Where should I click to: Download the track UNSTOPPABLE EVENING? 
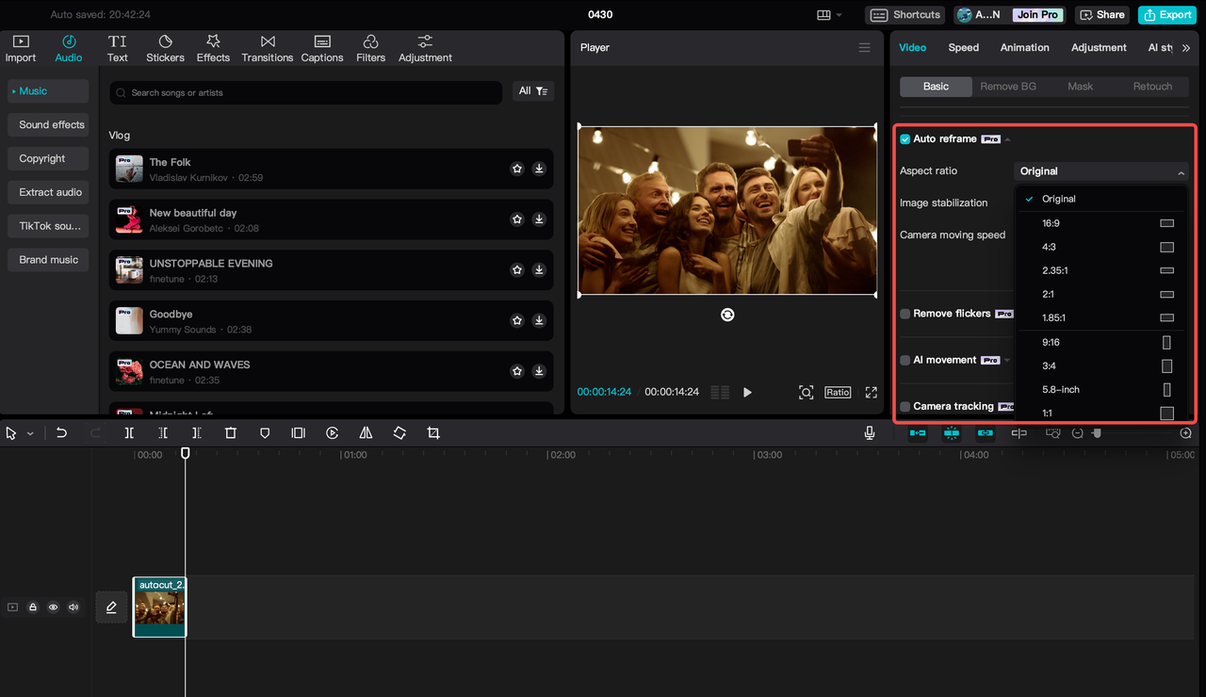point(539,269)
